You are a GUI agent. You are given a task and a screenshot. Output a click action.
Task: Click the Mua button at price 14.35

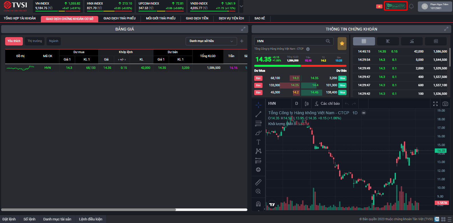point(342,78)
